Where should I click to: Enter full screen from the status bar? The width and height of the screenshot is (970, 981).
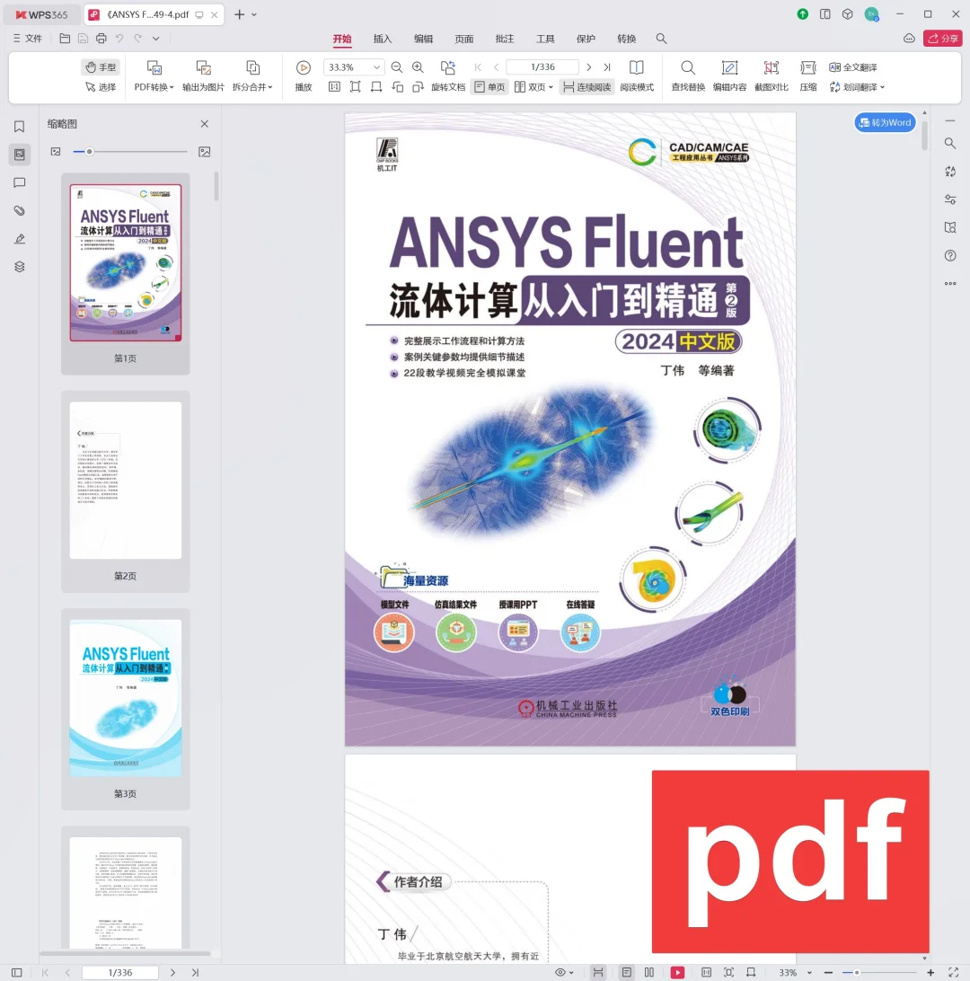click(x=953, y=972)
